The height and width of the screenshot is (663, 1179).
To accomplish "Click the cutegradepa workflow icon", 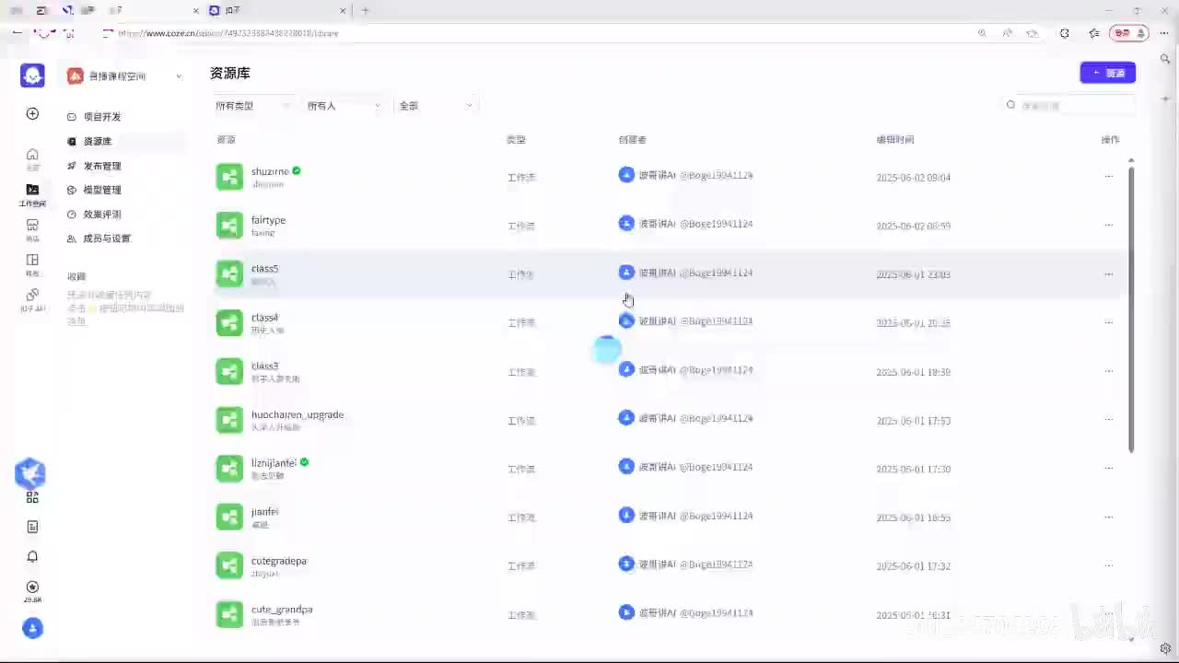I will tap(229, 565).
